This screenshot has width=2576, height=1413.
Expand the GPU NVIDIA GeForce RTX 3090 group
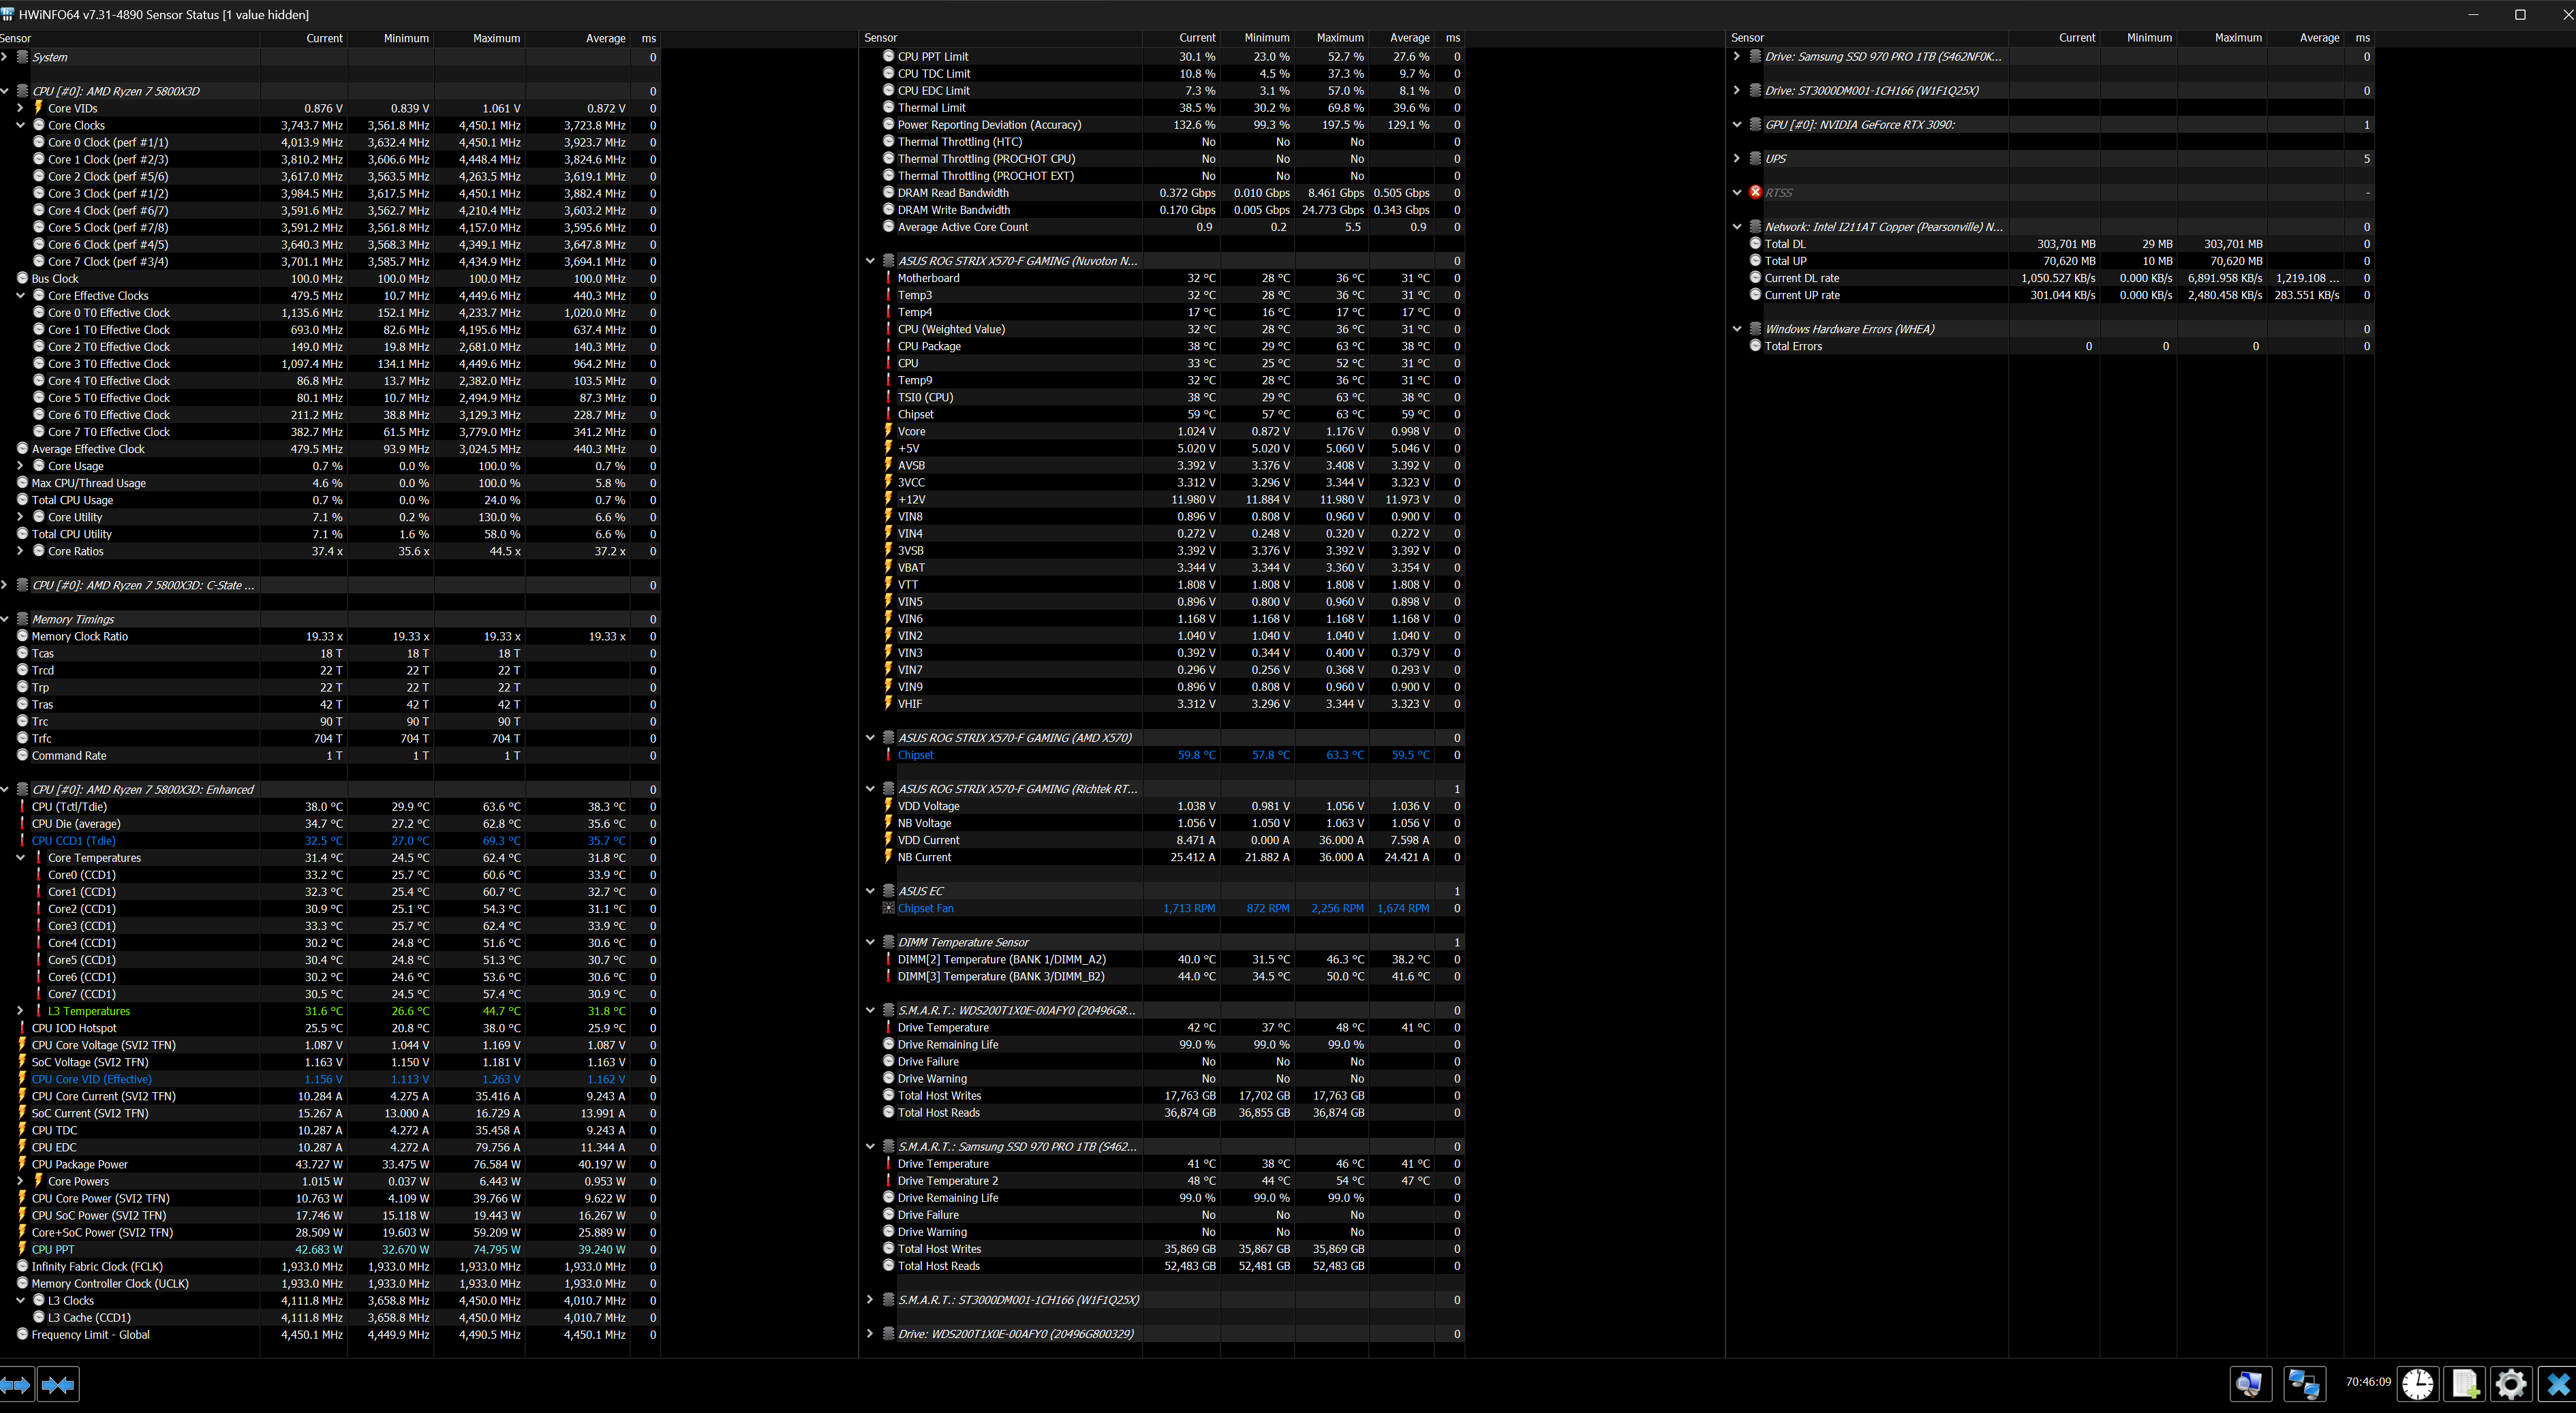1737,124
